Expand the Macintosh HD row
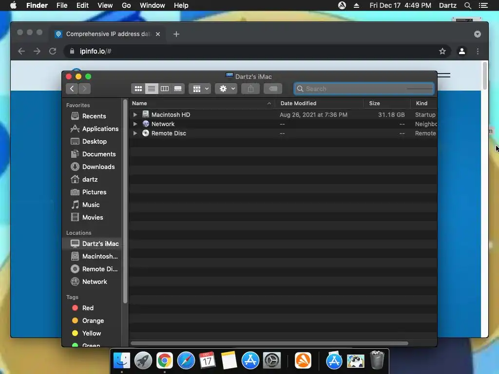The image size is (499, 374). coord(135,115)
